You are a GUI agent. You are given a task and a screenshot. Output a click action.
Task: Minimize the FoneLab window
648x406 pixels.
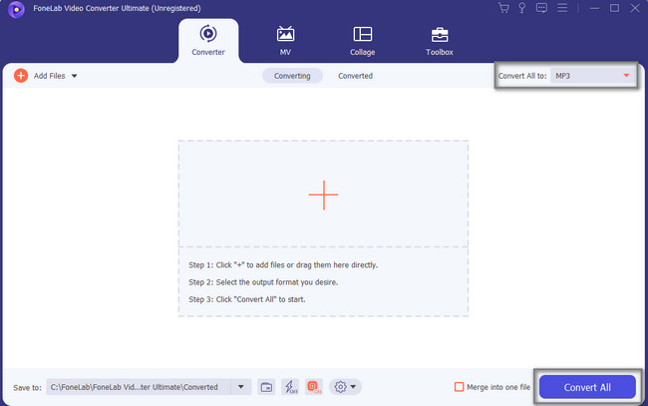pyautogui.click(x=595, y=8)
